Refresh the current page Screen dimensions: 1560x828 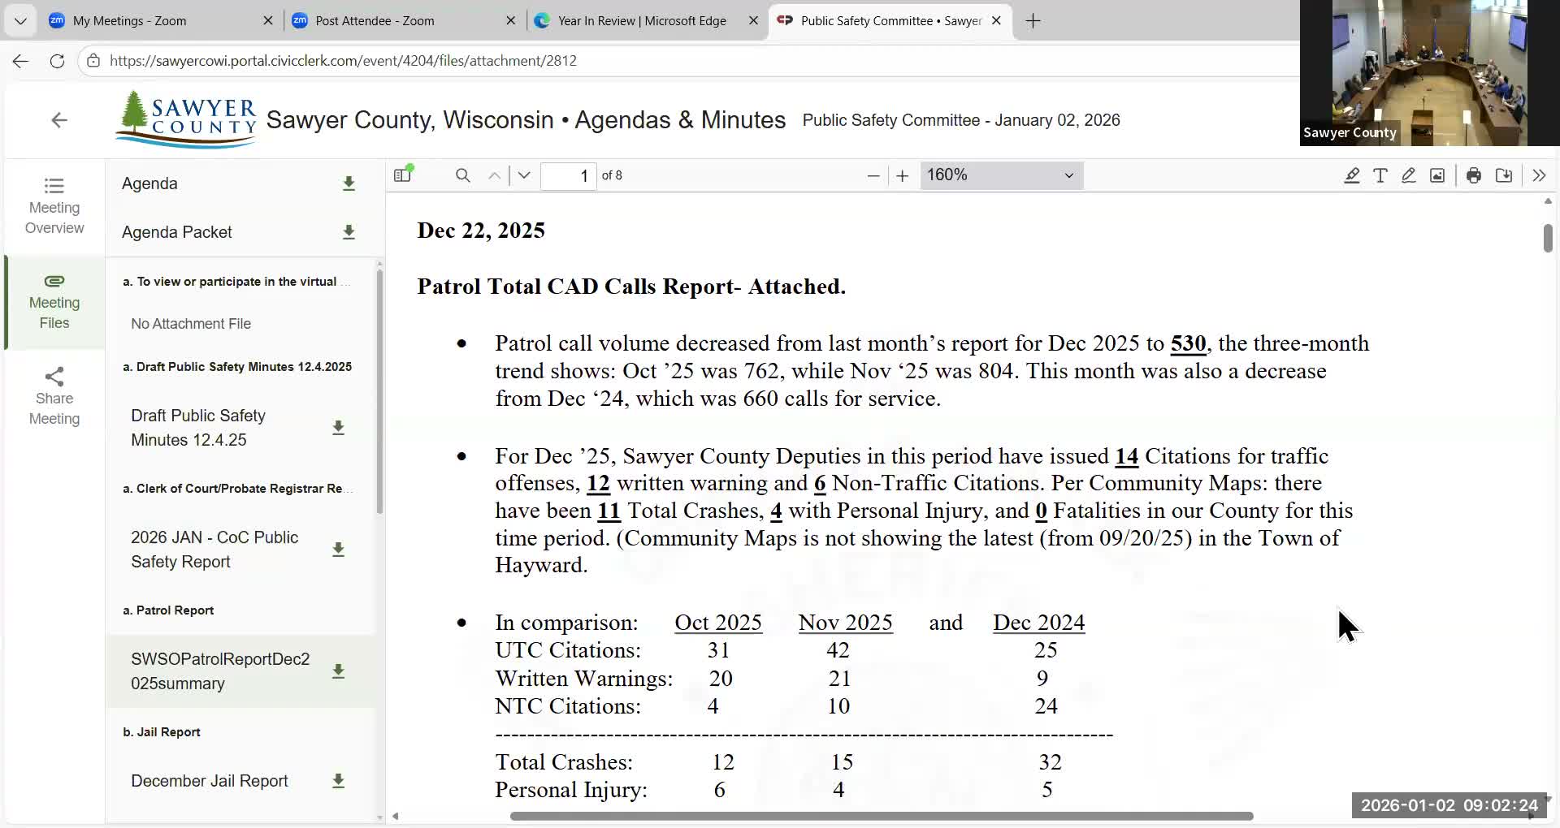click(57, 61)
